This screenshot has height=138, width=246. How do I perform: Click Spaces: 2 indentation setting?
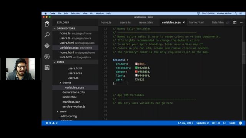click(203, 123)
